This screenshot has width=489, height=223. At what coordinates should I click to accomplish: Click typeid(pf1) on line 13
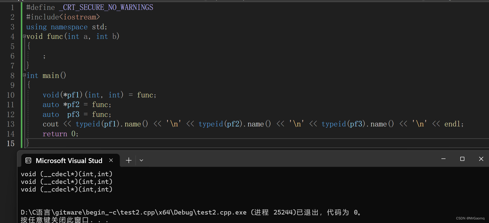coord(98,124)
